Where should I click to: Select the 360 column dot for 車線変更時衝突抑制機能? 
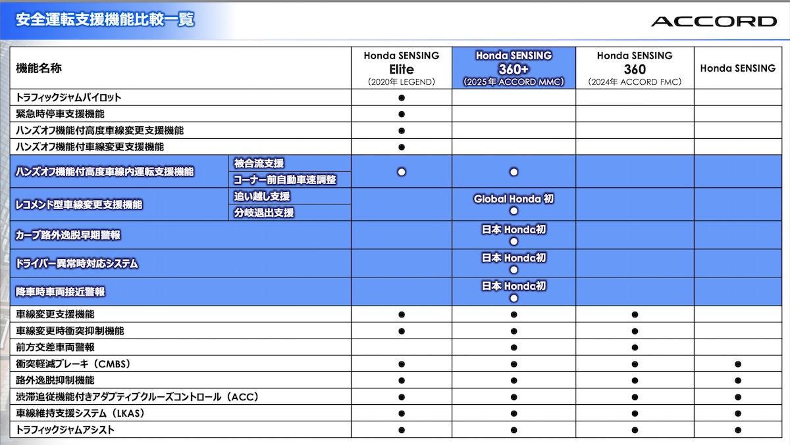635,331
